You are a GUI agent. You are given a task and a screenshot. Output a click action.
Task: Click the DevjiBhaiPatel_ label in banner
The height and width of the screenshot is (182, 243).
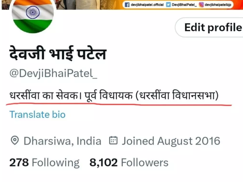click(184, 5)
